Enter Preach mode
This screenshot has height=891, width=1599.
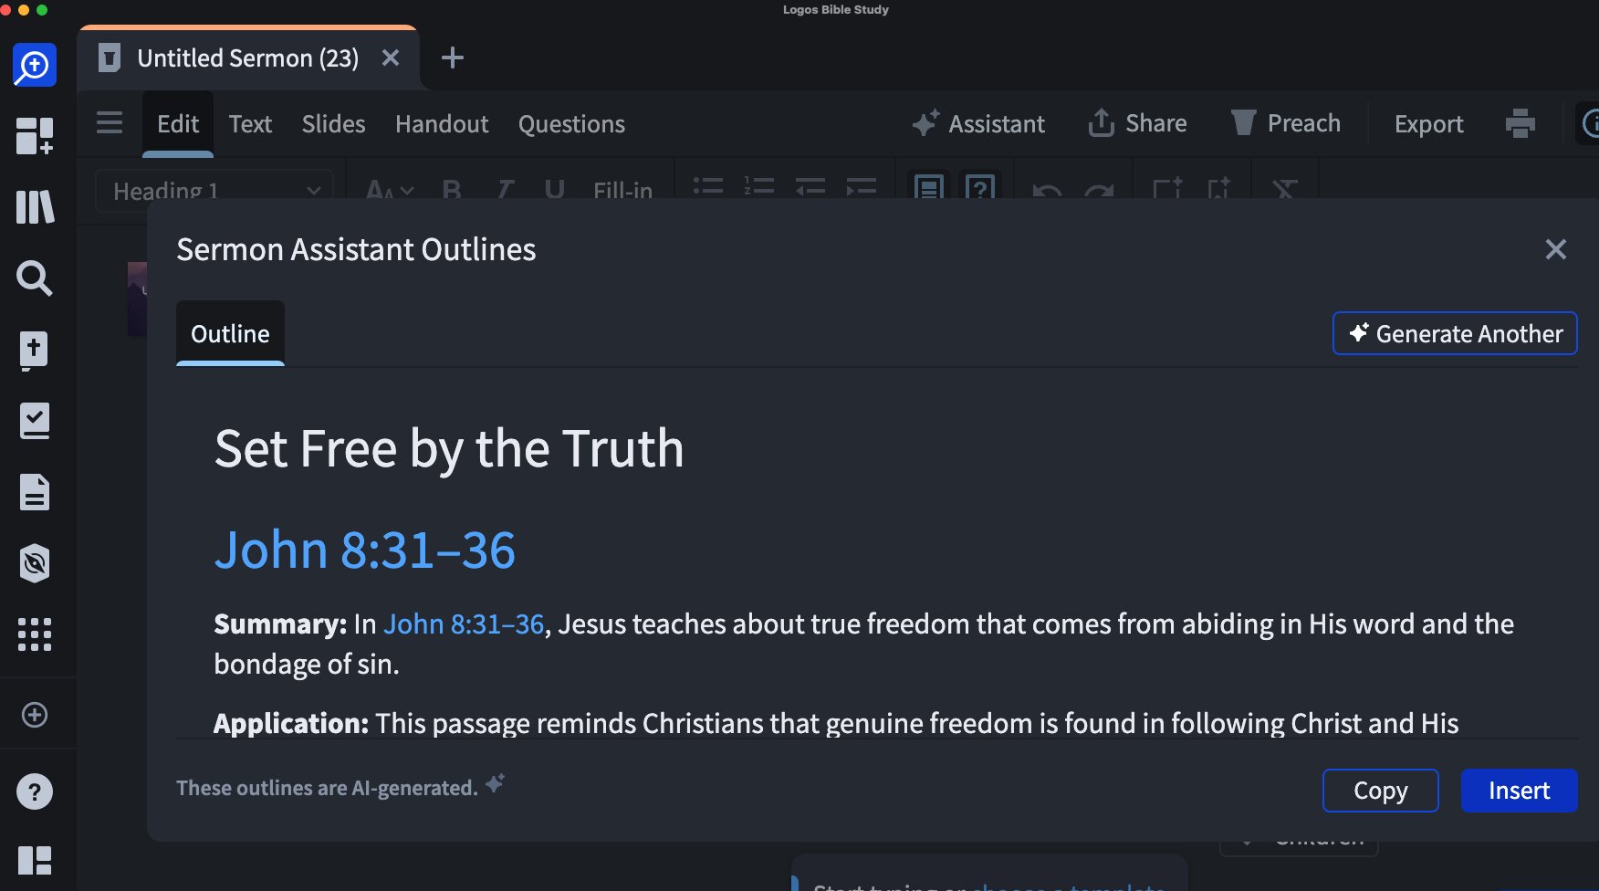point(1286,123)
